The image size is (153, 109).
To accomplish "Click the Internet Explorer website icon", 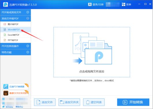I will click(x=3, y=107).
